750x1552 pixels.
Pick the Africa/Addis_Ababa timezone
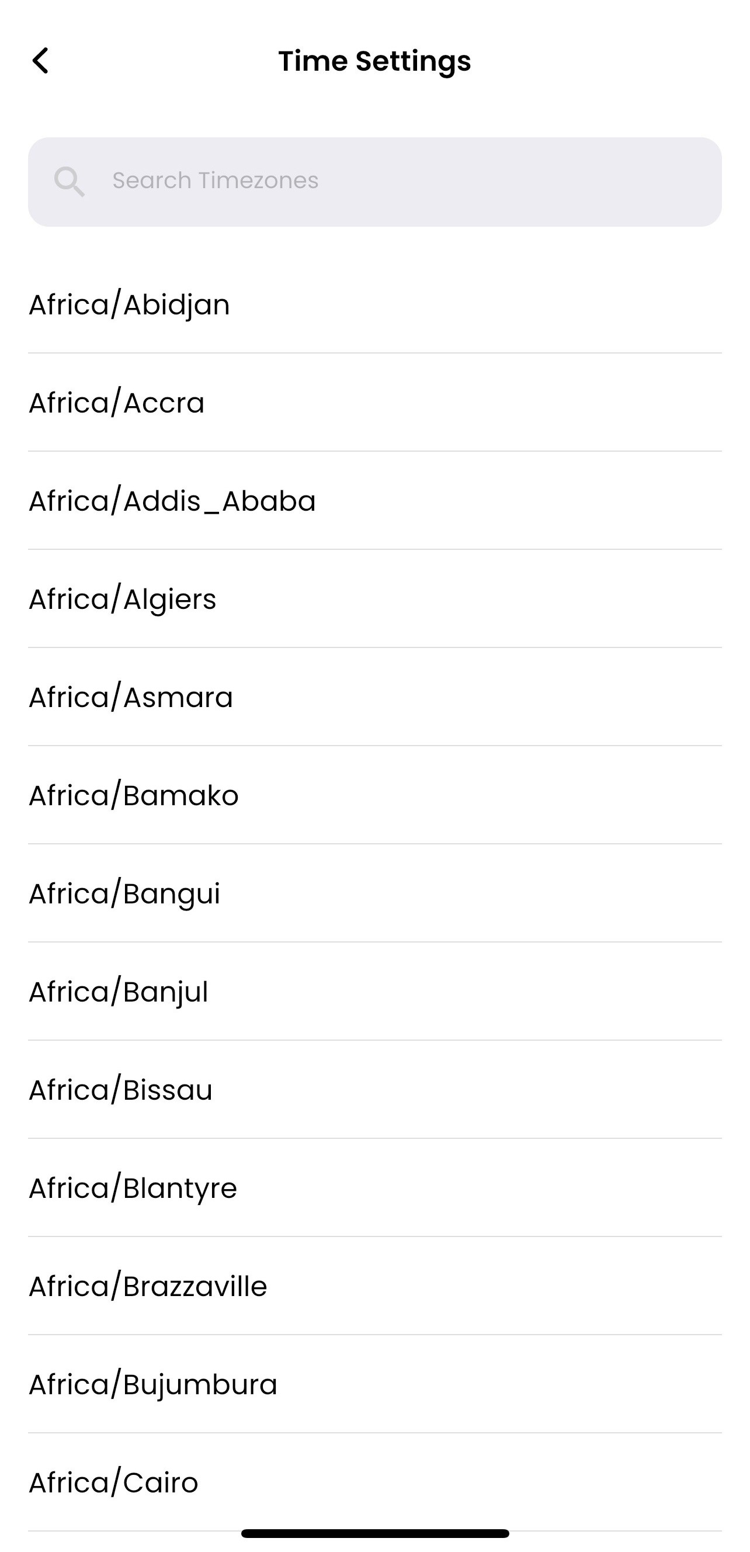coord(374,501)
